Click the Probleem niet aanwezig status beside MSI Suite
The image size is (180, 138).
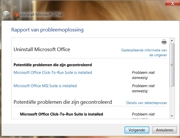pyautogui.click(x=143, y=88)
